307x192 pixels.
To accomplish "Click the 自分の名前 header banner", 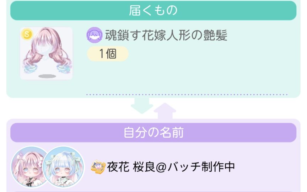I will tap(153, 133).
